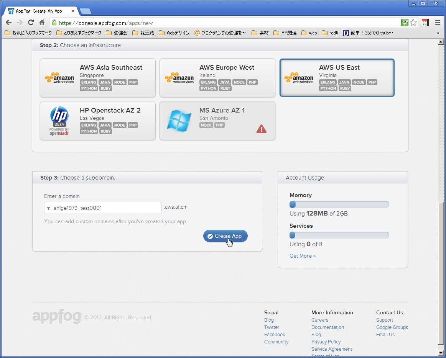Click the HP logo on Openstack card

point(59,116)
